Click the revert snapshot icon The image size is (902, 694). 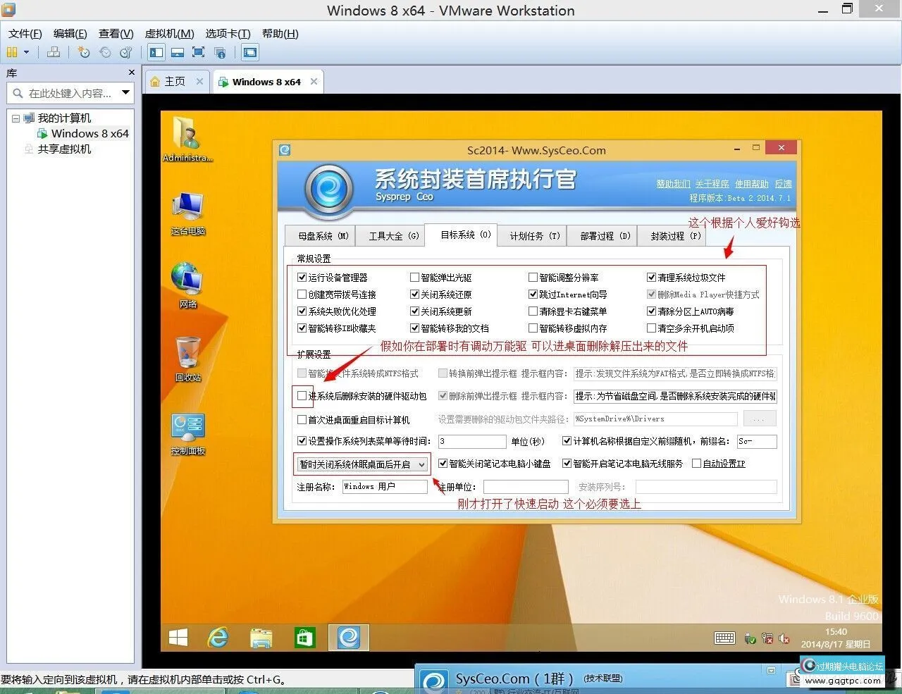pos(105,52)
